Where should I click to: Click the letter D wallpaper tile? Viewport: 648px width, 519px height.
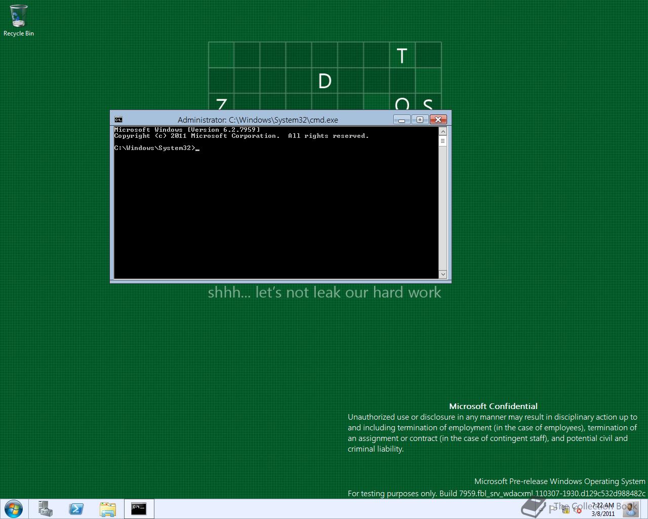[x=325, y=81]
